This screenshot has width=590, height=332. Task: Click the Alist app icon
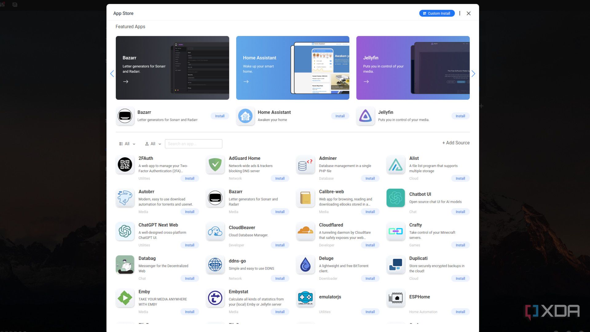click(x=395, y=165)
